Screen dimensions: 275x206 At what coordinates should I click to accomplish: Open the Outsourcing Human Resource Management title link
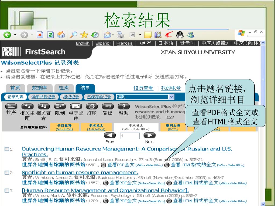point(127,152)
